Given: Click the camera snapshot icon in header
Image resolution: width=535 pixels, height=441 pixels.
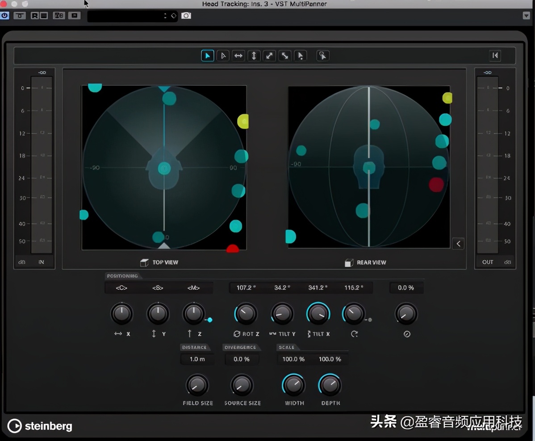Looking at the screenshot, I should click(186, 15).
